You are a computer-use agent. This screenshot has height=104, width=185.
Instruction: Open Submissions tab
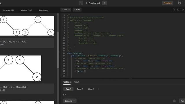click(43, 10)
